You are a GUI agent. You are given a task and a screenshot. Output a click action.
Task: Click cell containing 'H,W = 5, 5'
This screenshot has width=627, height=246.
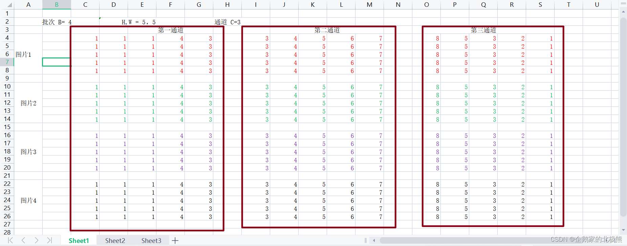(138, 22)
